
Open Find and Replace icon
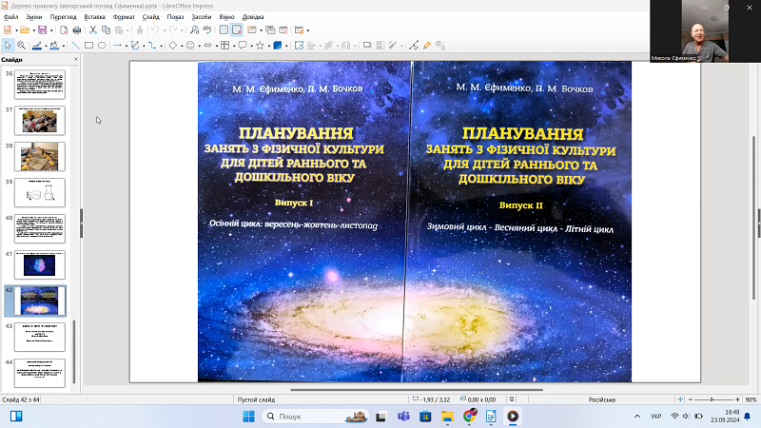tap(194, 30)
